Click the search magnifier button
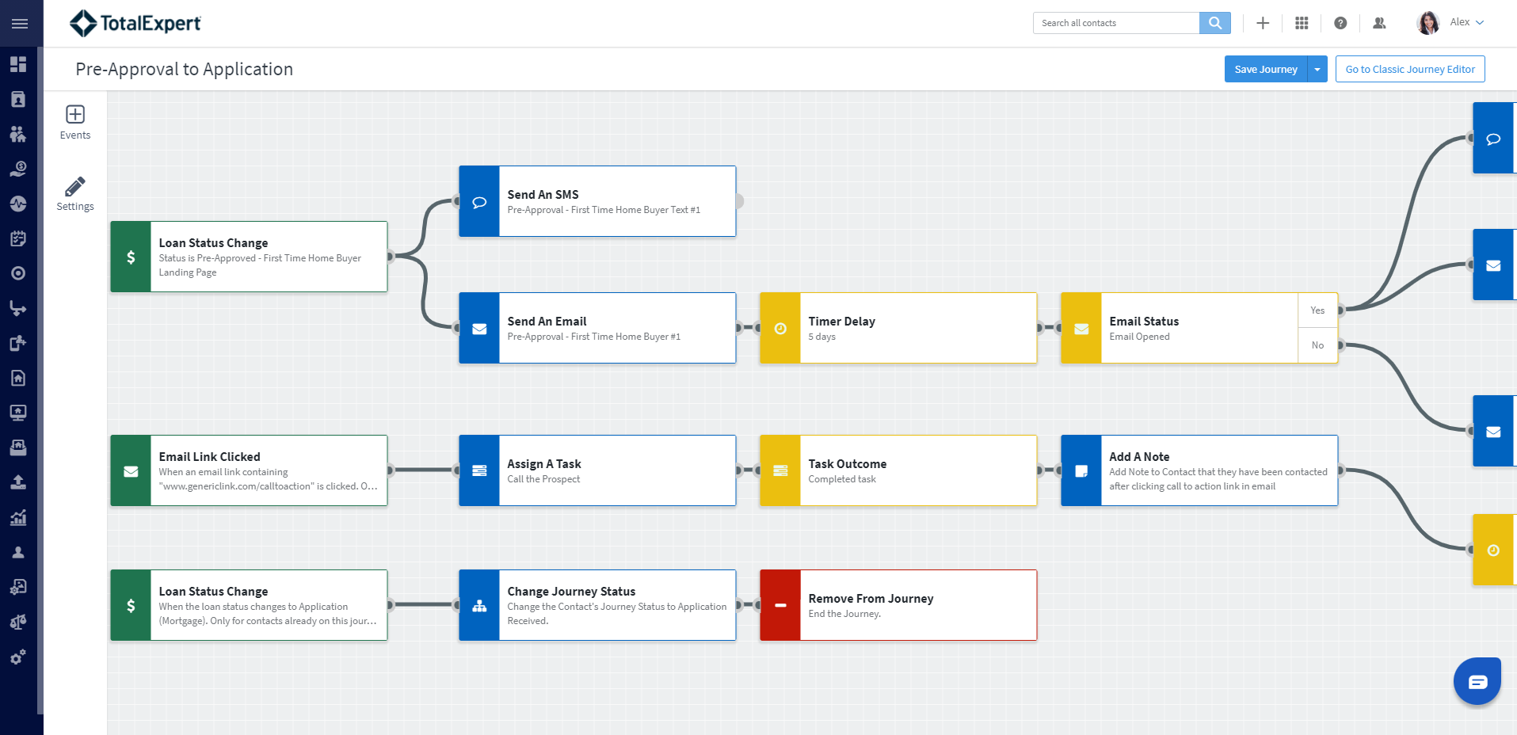Image resolution: width=1517 pixels, height=735 pixels. (1215, 23)
